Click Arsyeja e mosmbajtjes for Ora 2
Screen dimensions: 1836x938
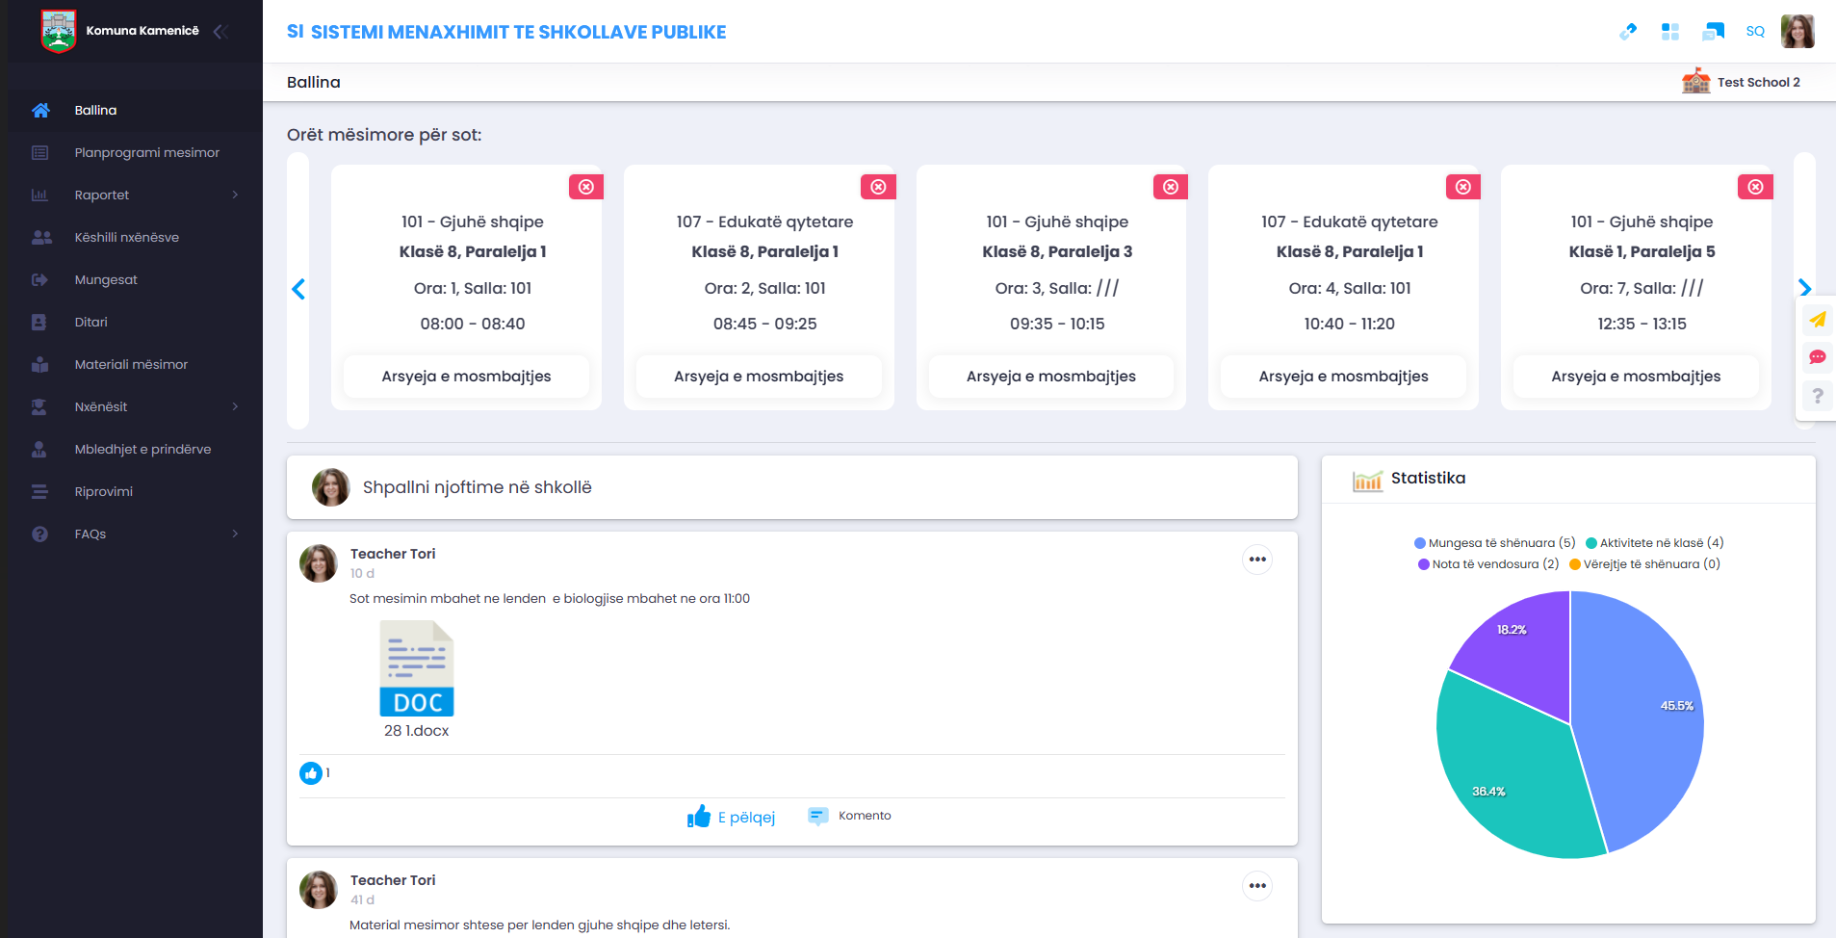[x=759, y=377]
